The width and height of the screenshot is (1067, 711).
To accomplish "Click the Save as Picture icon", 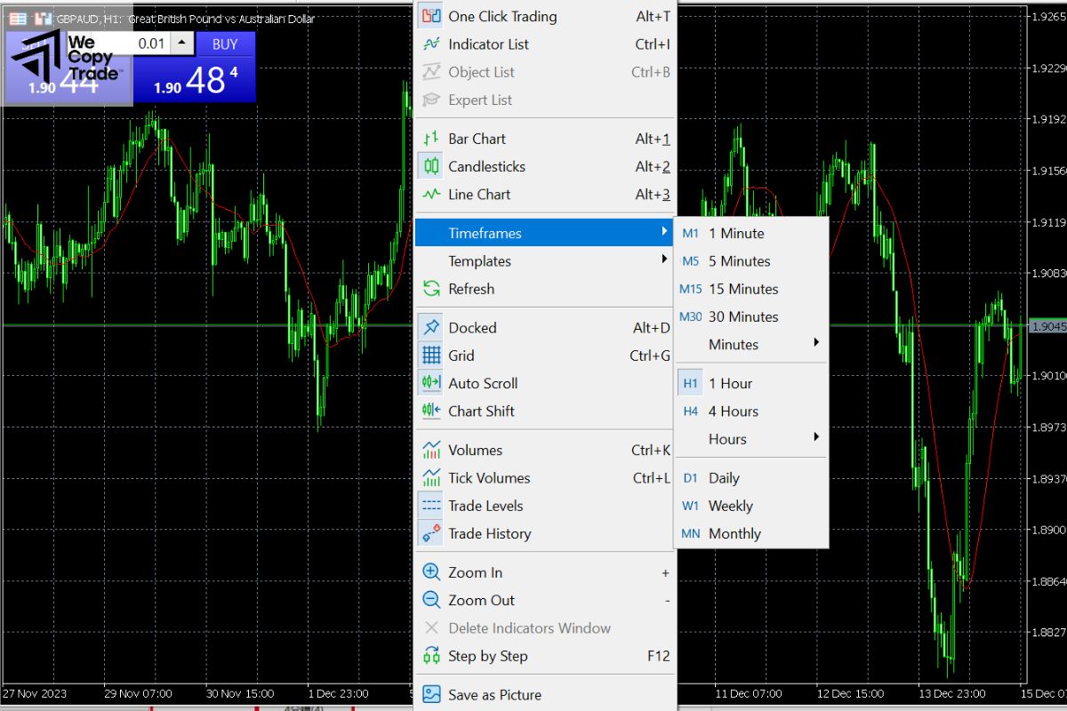I will coord(433,695).
